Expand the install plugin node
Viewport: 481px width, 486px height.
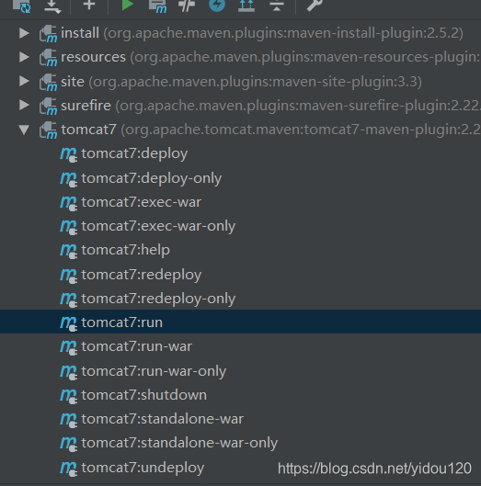tap(24, 33)
